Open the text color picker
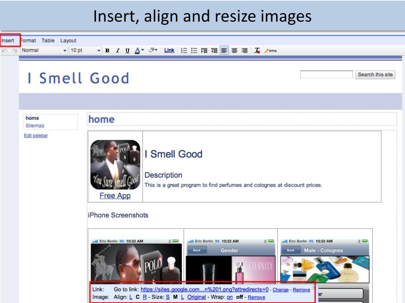Screen dimensions: 405x303 139,50
